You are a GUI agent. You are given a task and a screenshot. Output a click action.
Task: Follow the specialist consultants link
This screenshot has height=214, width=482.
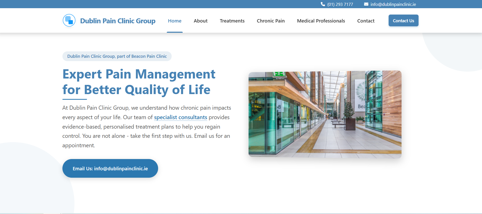pos(181,117)
